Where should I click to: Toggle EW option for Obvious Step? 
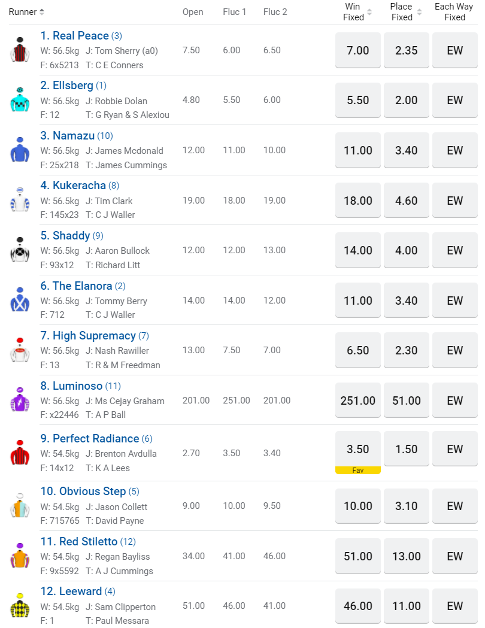click(454, 506)
